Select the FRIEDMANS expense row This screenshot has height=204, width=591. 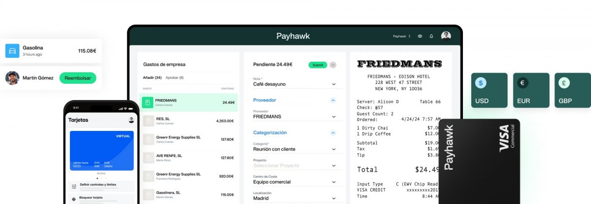click(189, 102)
